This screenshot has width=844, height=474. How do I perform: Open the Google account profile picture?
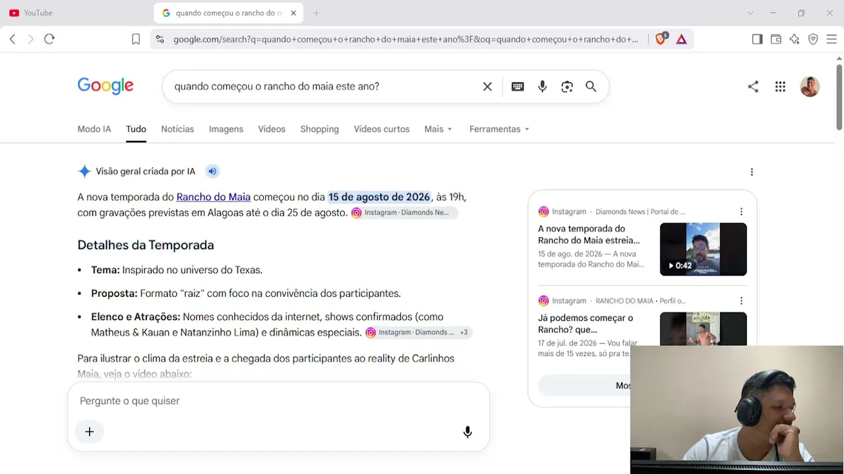[810, 86]
